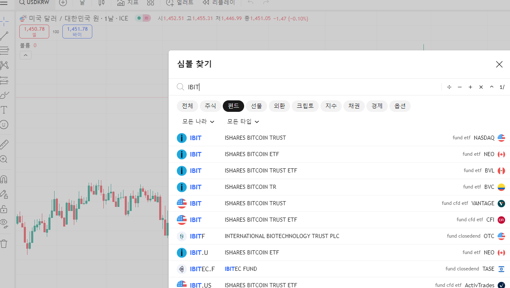Open USDKRW symbol search in toolbar
This screenshot has width=510, height=288.
point(34,3)
